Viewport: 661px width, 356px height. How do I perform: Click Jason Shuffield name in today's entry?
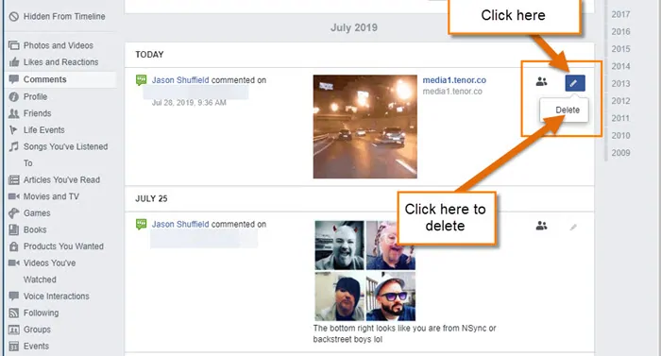[180, 80]
